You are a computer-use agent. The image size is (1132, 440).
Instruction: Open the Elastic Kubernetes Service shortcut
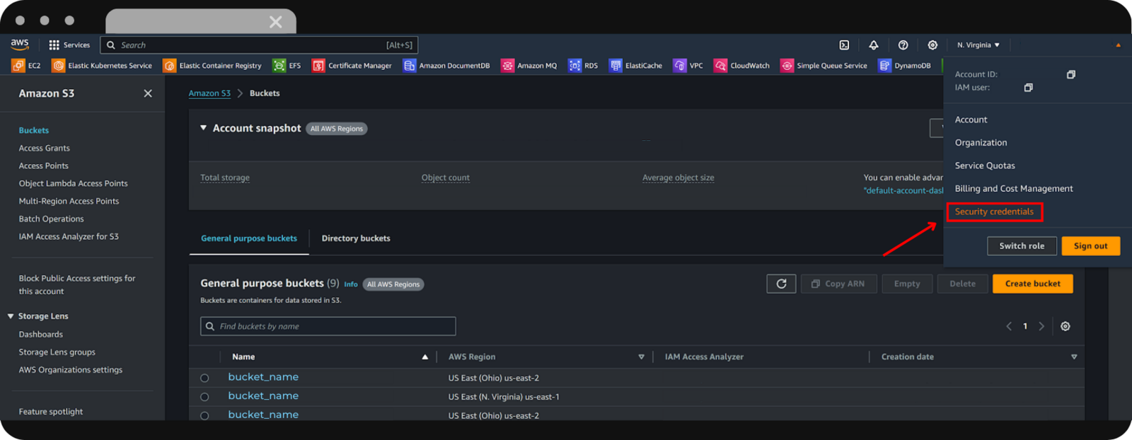tap(102, 65)
